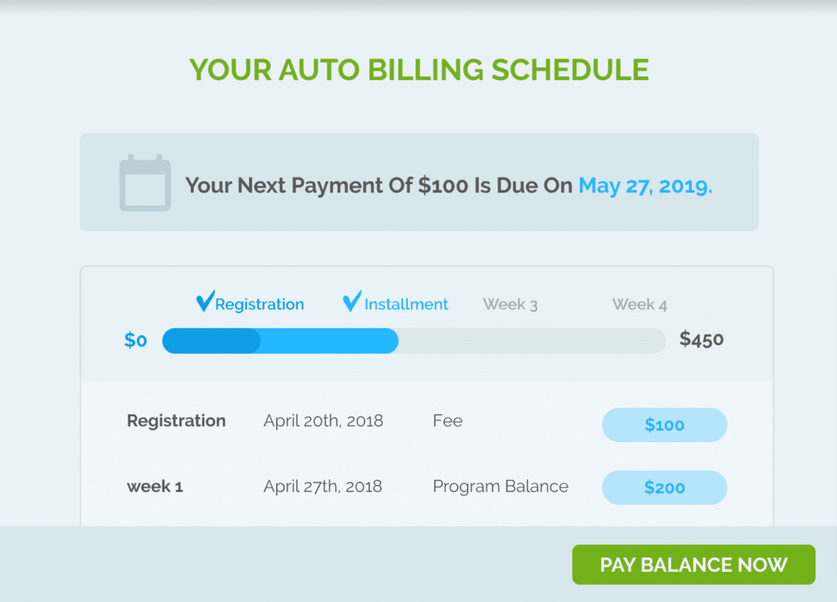Screen dimensions: 837x602
Task: Click the unfilled gray part of progress bar
Action: pos(531,340)
